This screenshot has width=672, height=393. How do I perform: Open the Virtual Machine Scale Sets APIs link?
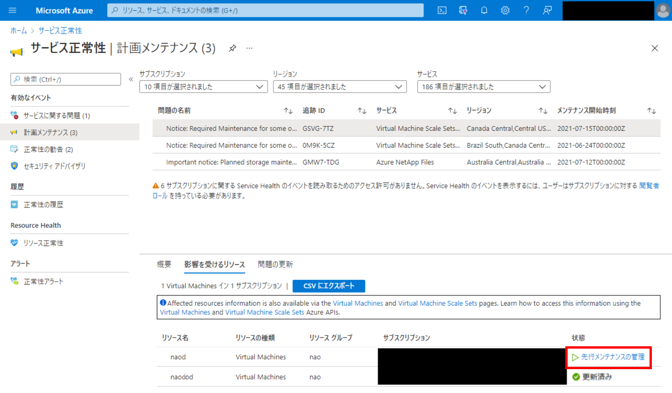pyautogui.click(x=264, y=312)
